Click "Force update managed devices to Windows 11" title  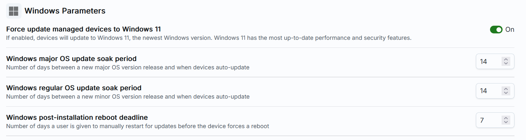point(83,29)
